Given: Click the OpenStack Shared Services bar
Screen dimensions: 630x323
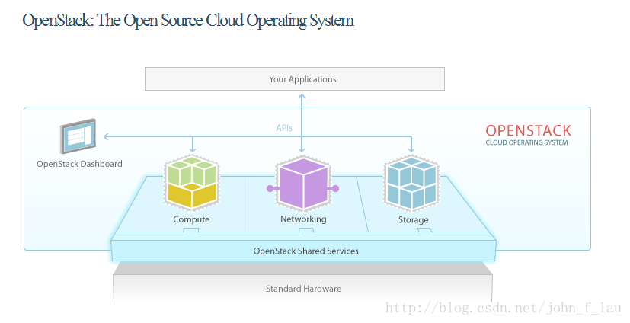Looking at the screenshot, I should (x=304, y=251).
